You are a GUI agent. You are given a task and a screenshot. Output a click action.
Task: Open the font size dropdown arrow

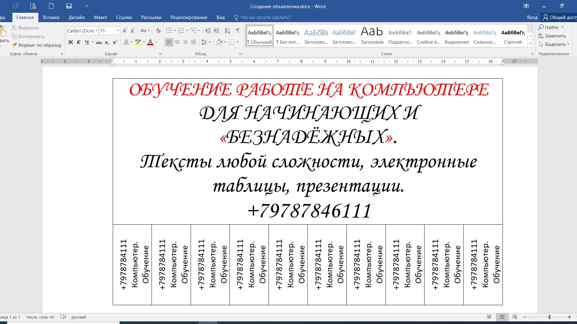118,31
